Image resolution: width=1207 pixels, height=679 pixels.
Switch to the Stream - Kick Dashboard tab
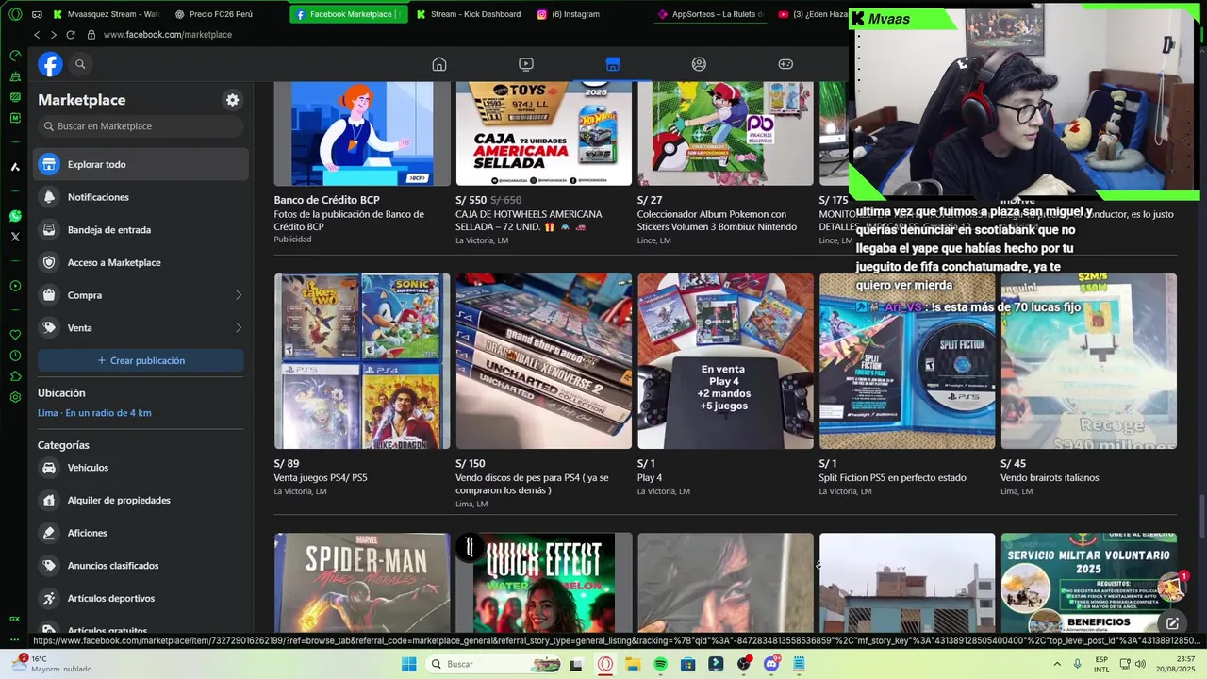pos(468,14)
